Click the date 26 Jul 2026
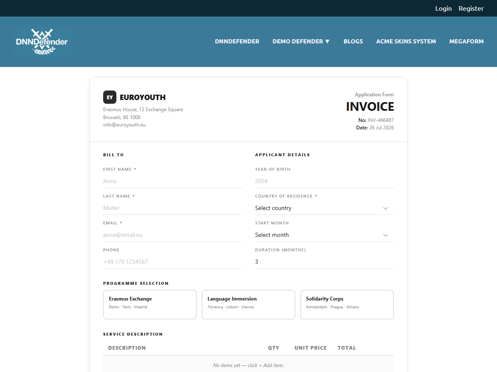Viewport: 497px width, 372px height. coord(381,128)
